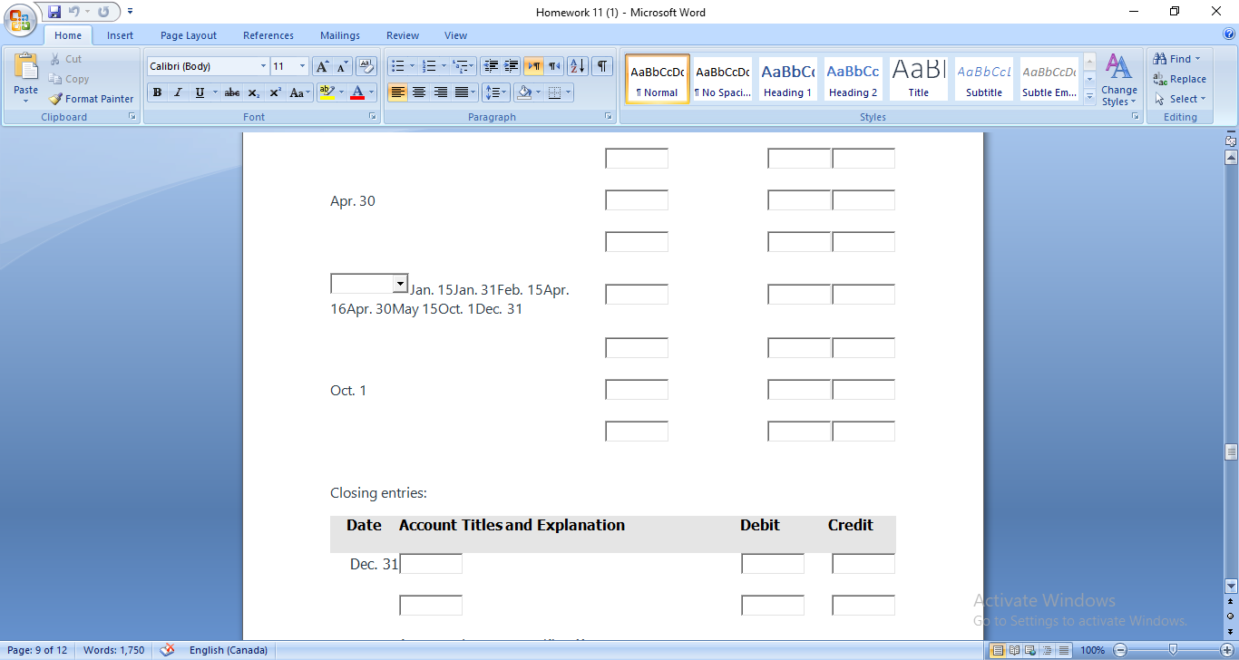This screenshot has width=1239, height=660.
Task: Open the Select menu button
Action: tap(1179, 99)
